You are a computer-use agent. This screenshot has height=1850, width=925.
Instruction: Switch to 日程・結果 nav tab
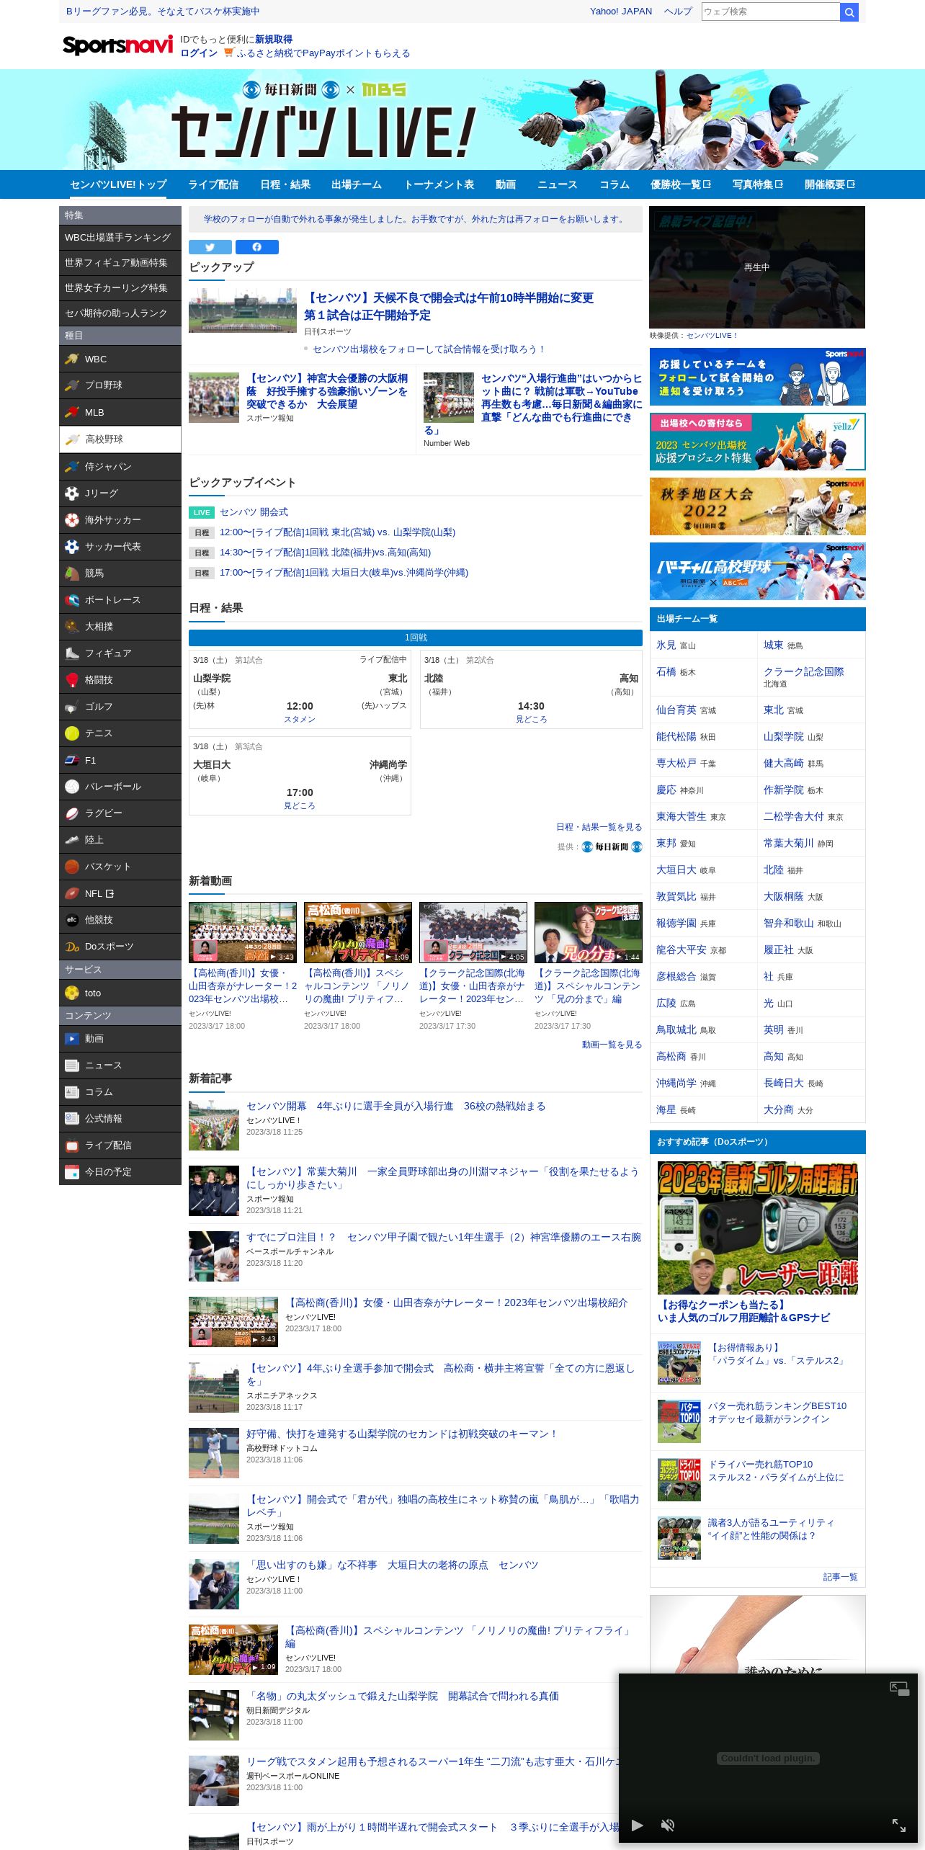[x=285, y=184]
